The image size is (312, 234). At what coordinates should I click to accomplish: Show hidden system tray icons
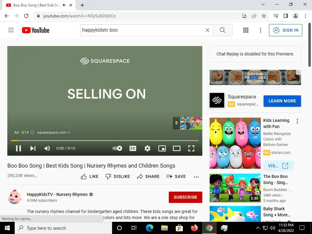point(258,228)
